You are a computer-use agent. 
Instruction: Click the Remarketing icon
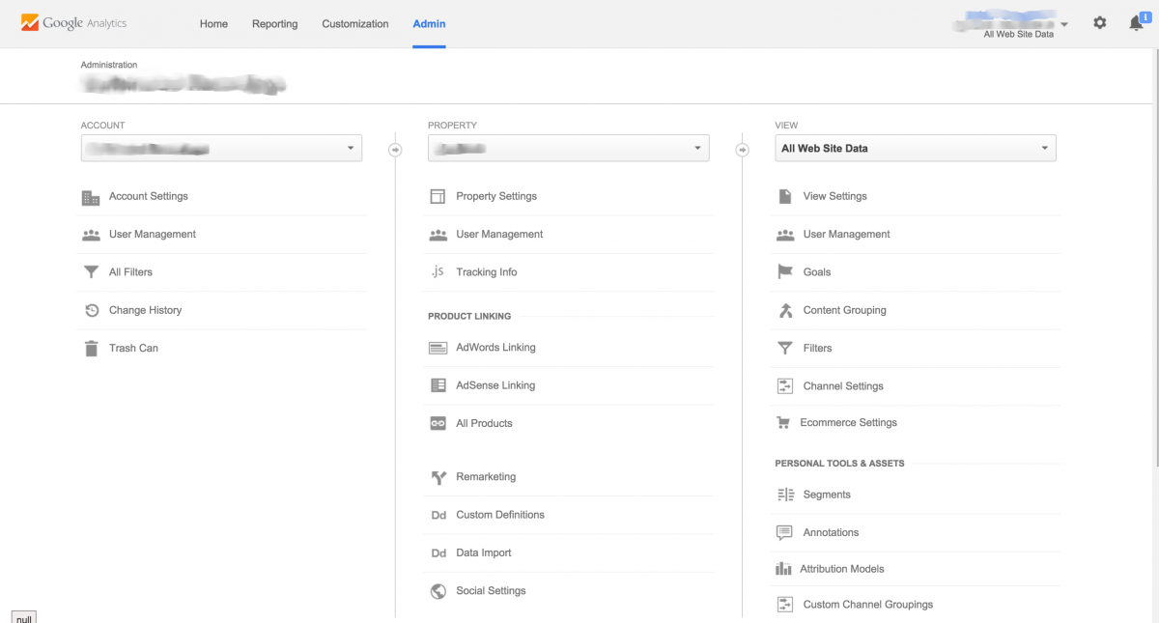[x=438, y=477]
